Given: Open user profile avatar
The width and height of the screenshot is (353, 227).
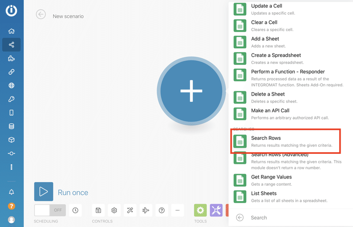Looking at the screenshot, I should click(x=11, y=220).
